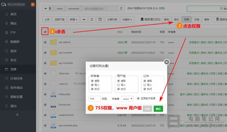Click 获取 to calculate directory size
Screen dimensions: 227x132
coord(162,9)
